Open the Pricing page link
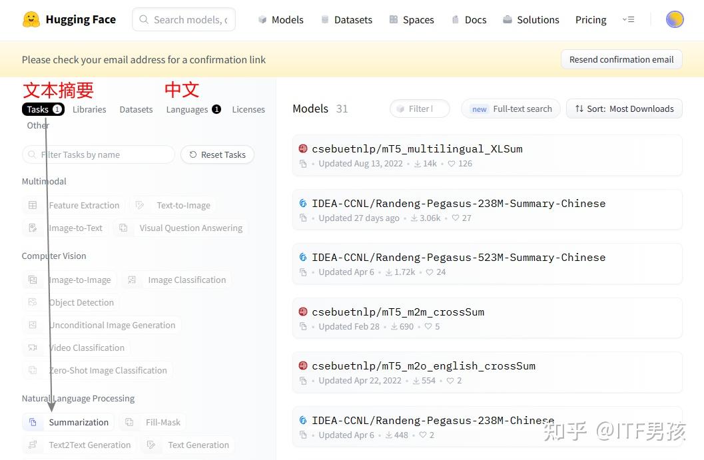 tap(590, 20)
